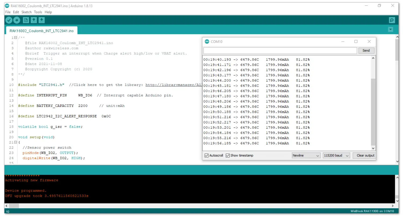Minimize the COM10 serial monitor window
The height and width of the screenshot is (218, 403).
[x=343, y=42]
